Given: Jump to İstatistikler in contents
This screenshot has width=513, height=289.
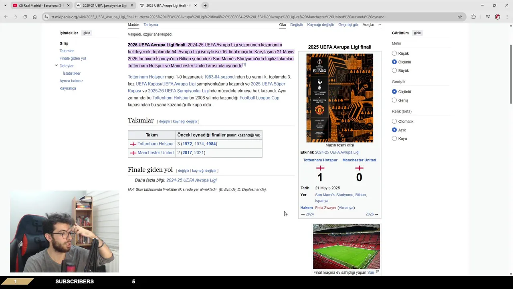Looking at the screenshot, I should point(72,73).
